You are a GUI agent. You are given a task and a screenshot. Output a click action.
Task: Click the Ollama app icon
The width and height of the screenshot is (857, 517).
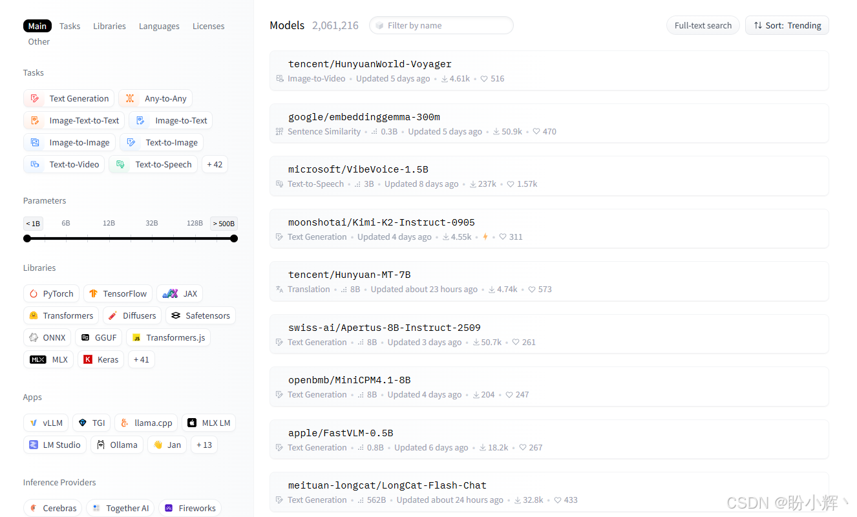pyautogui.click(x=101, y=445)
